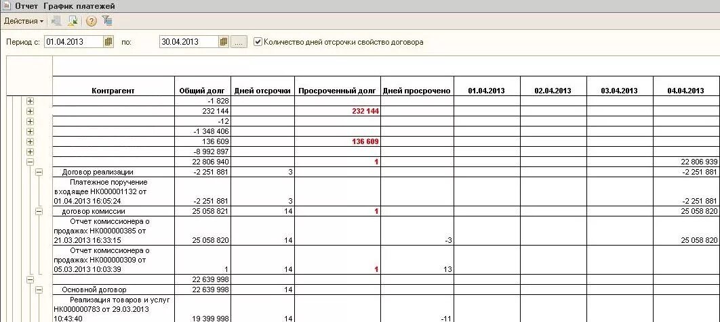Screen dimensions: 720x322
Task: Collapse the row with общий долг 22 639 998 above Основной договор
Action: point(31,279)
